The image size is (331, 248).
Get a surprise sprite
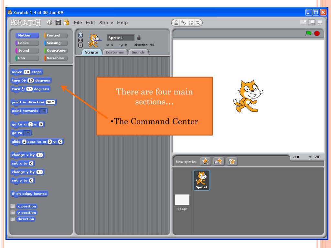[x=232, y=161]
